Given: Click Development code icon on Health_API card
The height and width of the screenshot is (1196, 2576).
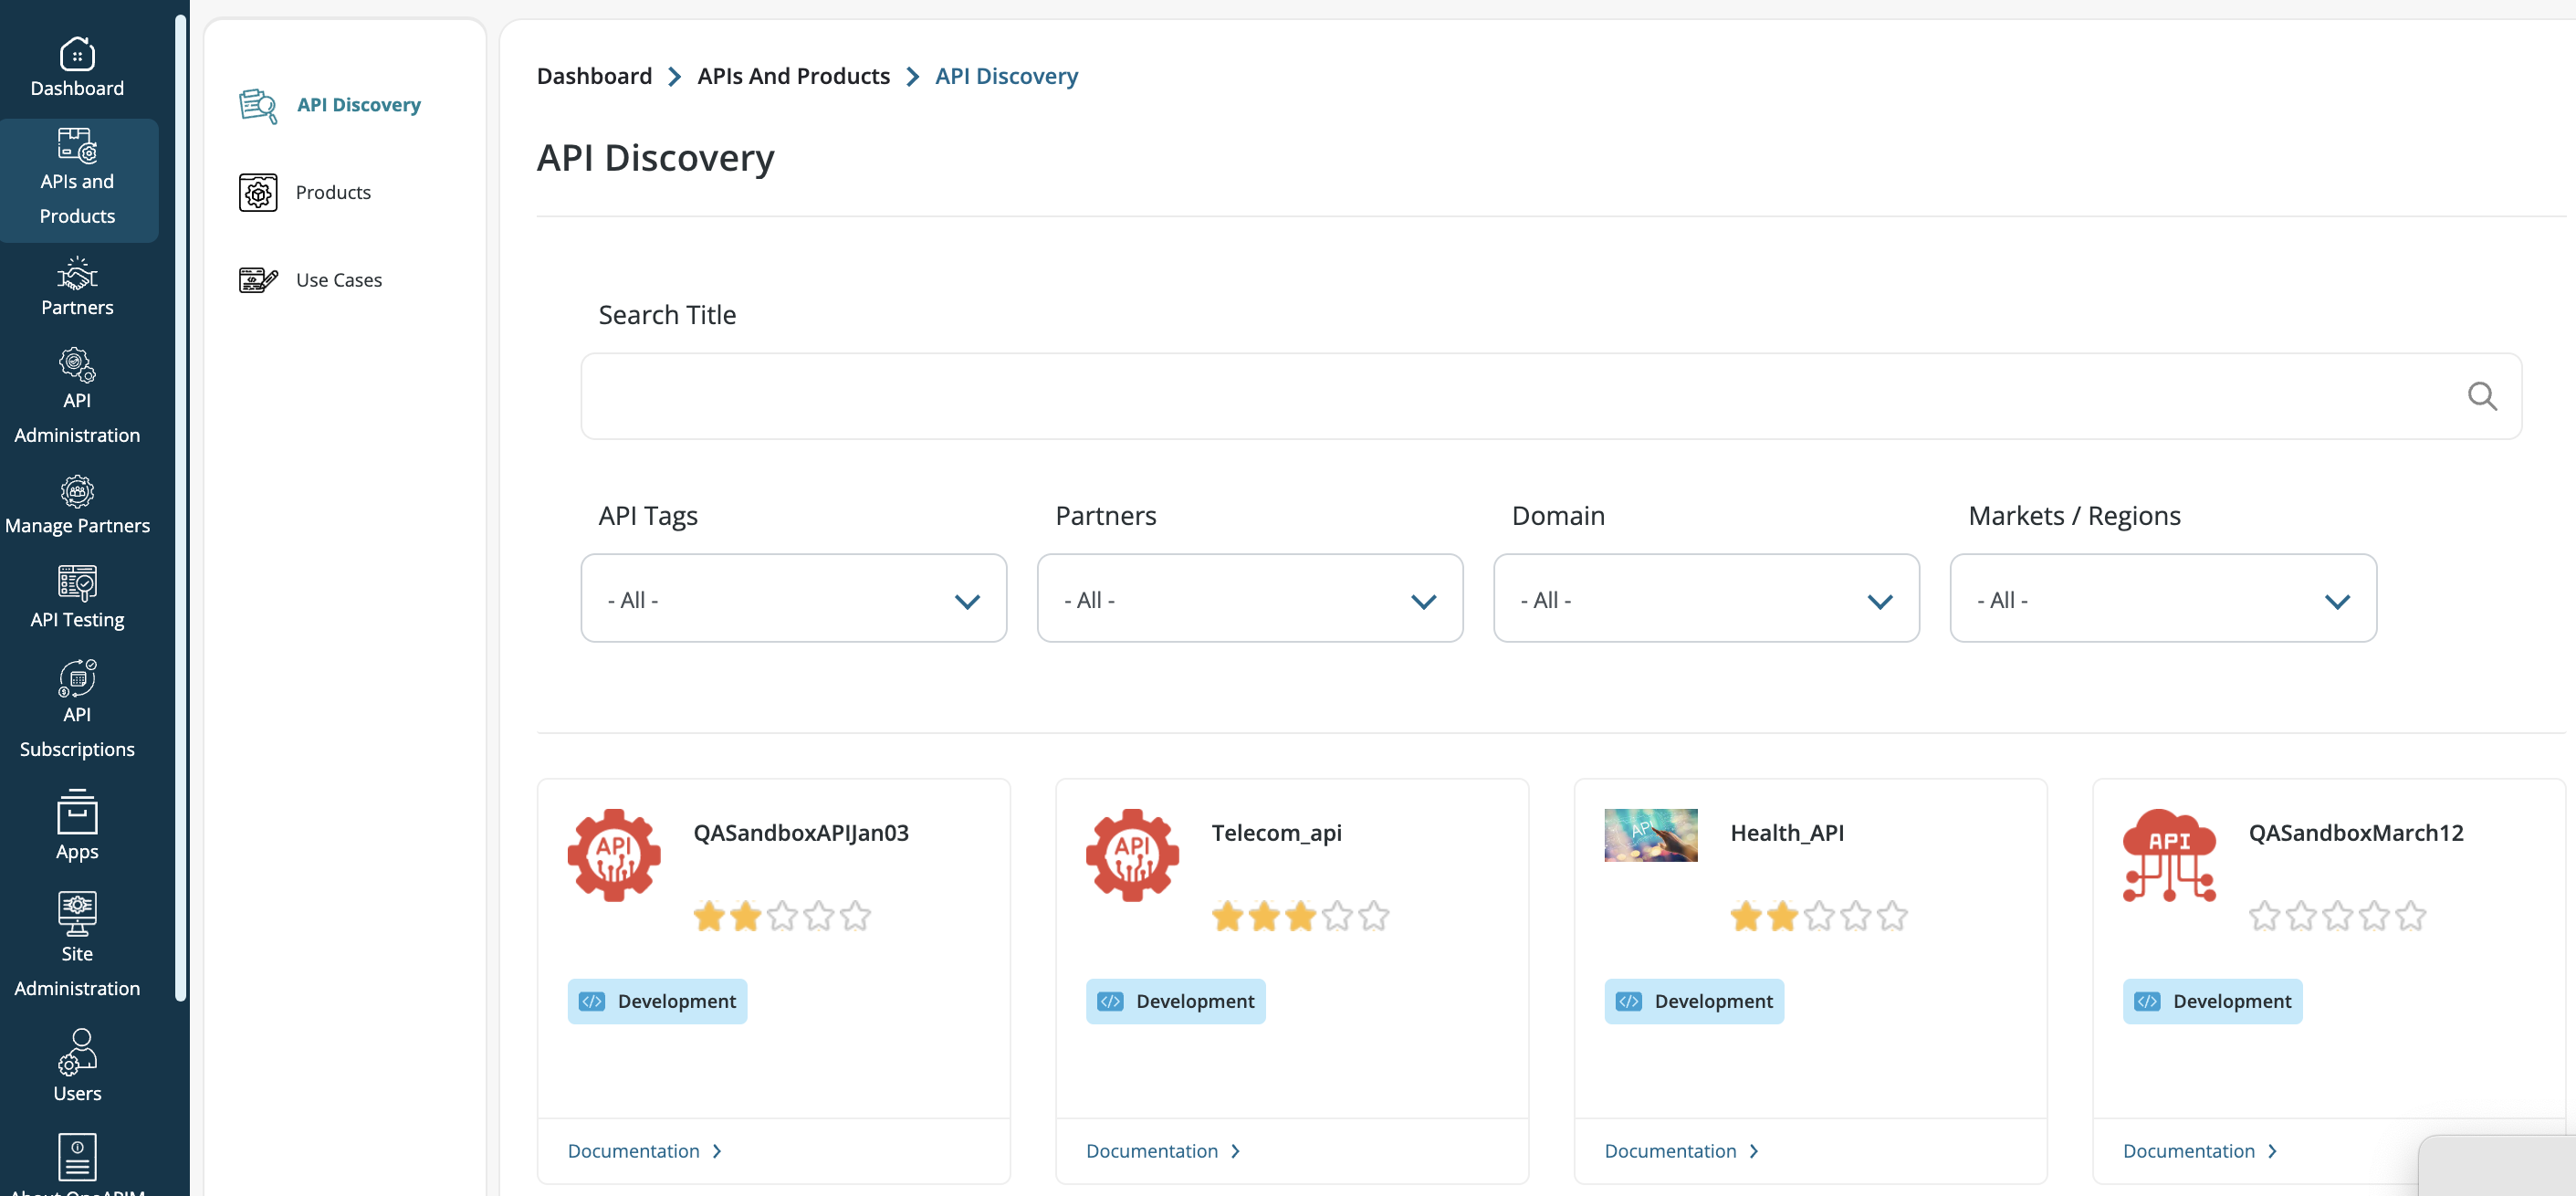Looking at the screenshot, I should click(1628, 1001).
